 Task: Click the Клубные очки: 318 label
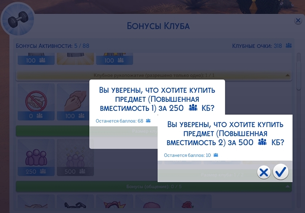[257, 46]
